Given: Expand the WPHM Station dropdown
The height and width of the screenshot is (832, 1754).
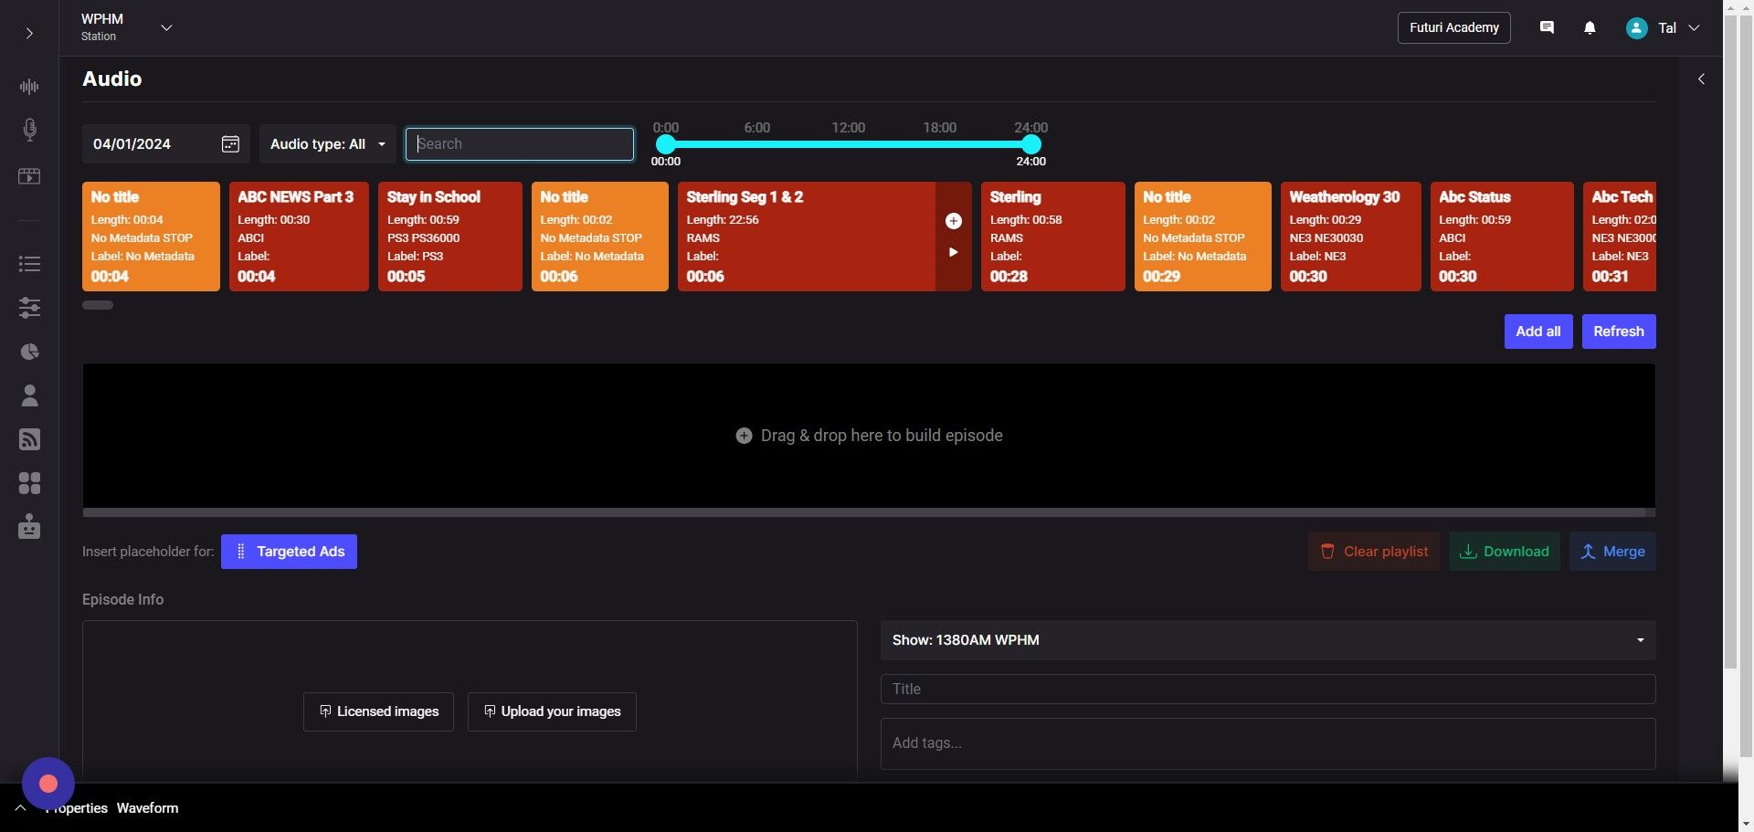Looking at the screenshot, I should tap(166, 28).
